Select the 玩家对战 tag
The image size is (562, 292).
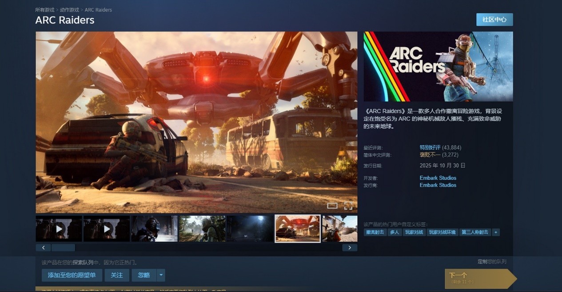[x=414, y=232]
